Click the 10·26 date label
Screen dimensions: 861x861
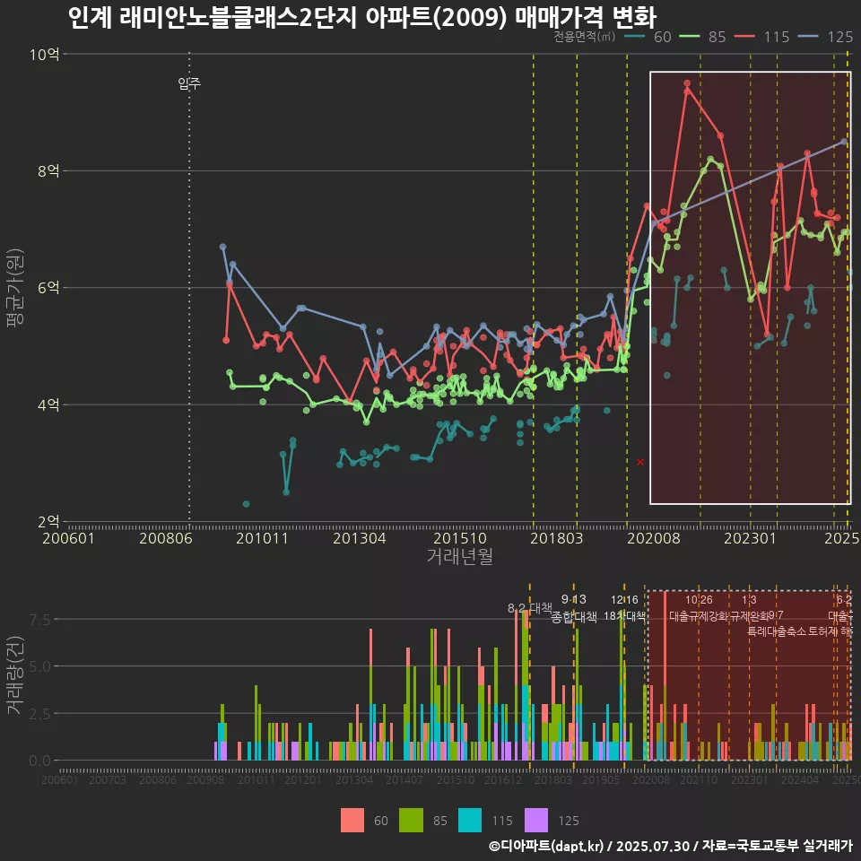[699, 600]
